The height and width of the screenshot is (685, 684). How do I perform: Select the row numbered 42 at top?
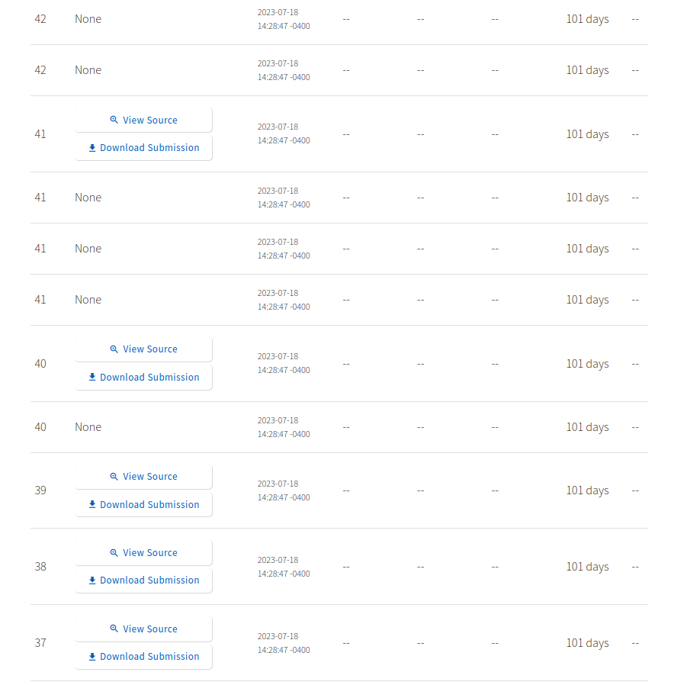coord(40,18)
